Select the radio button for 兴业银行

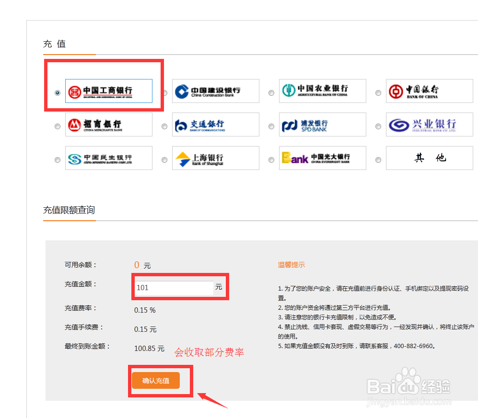[x=378, y=126]
